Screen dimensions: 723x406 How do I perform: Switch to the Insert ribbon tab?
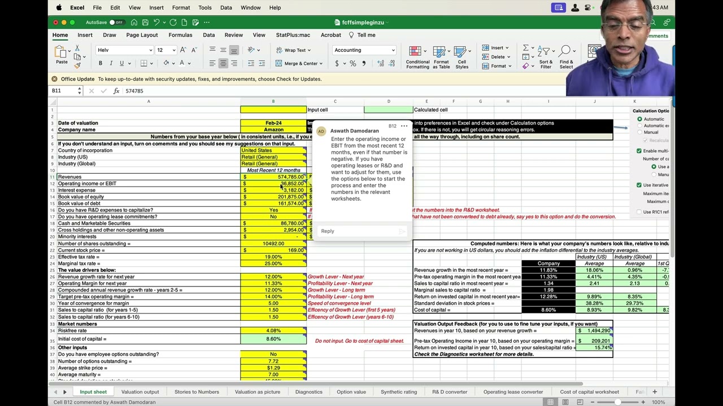(85, 35)
